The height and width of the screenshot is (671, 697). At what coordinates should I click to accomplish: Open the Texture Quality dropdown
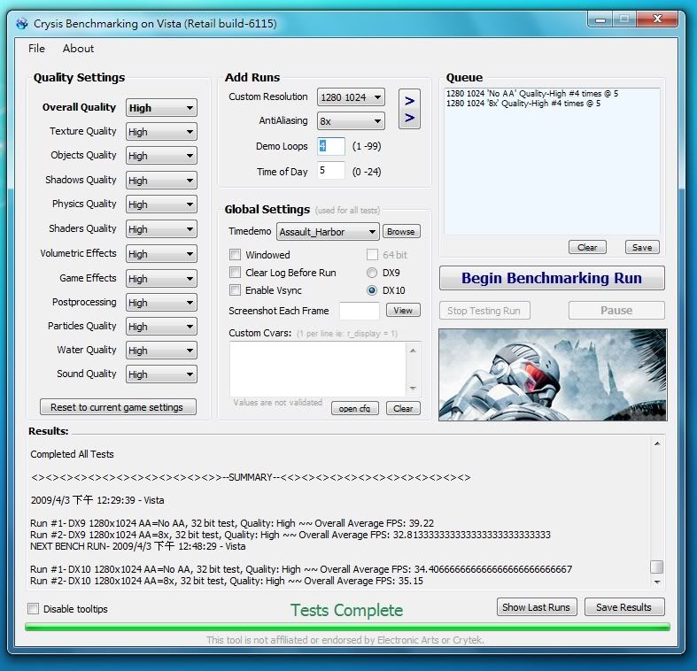(x=161, y=132)
